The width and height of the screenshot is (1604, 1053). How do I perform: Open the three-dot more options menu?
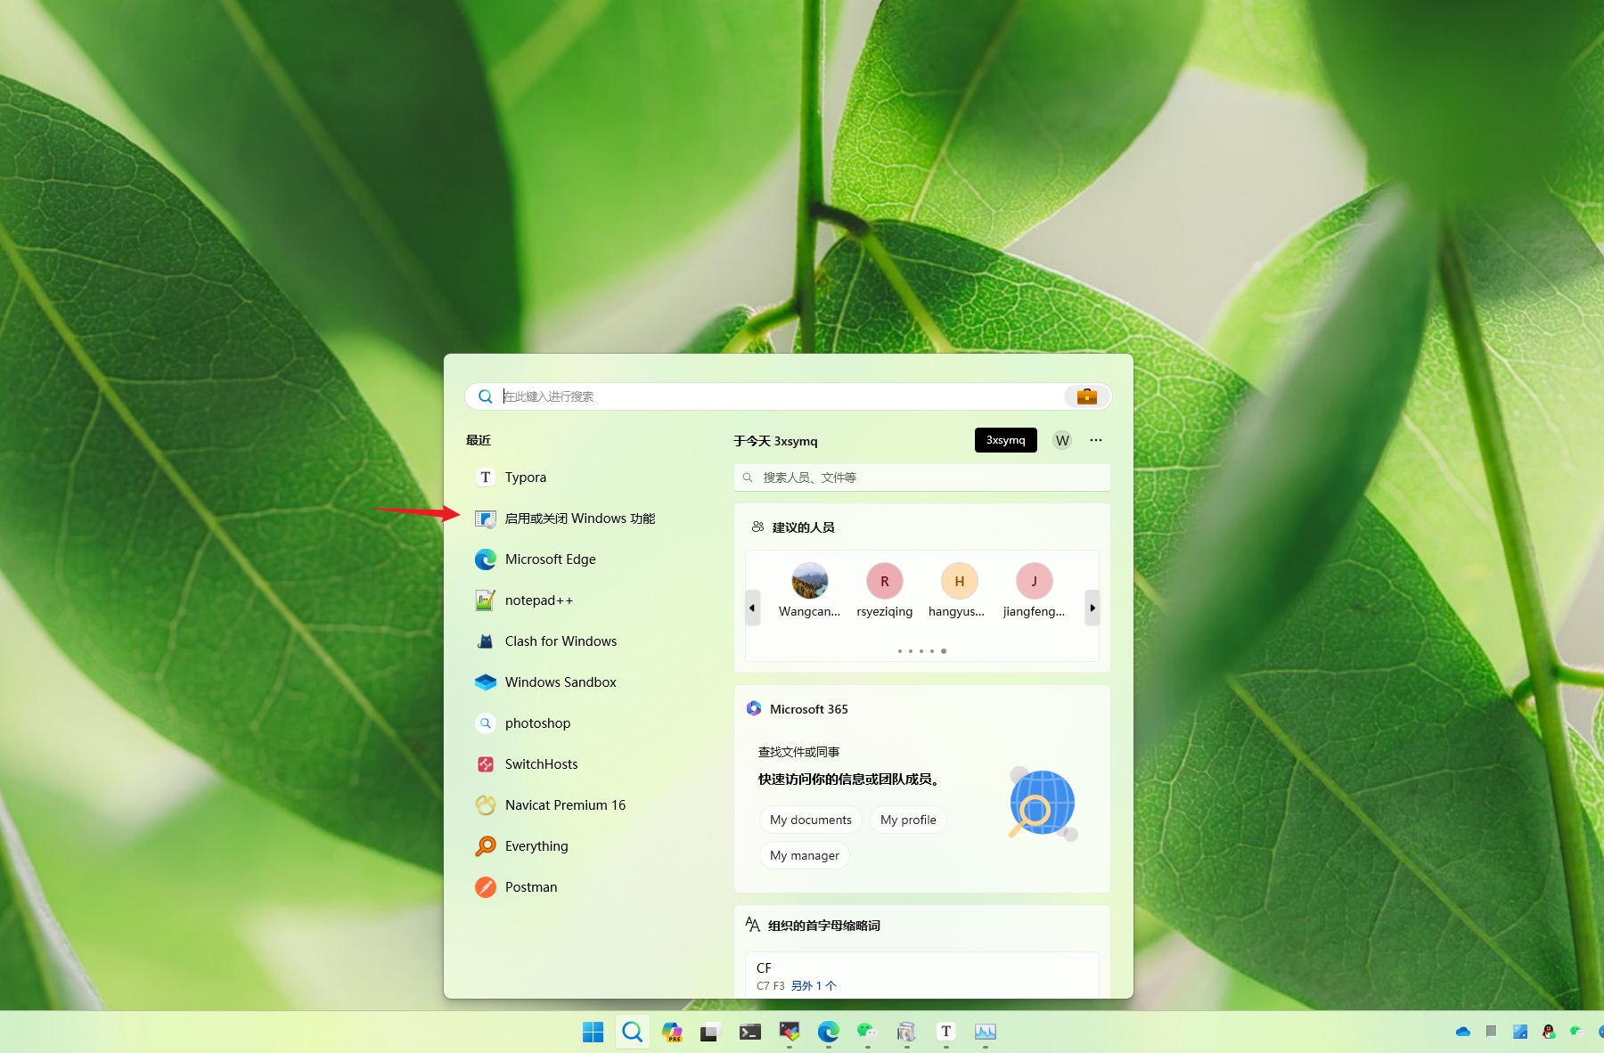click(x=1096, y=440)
